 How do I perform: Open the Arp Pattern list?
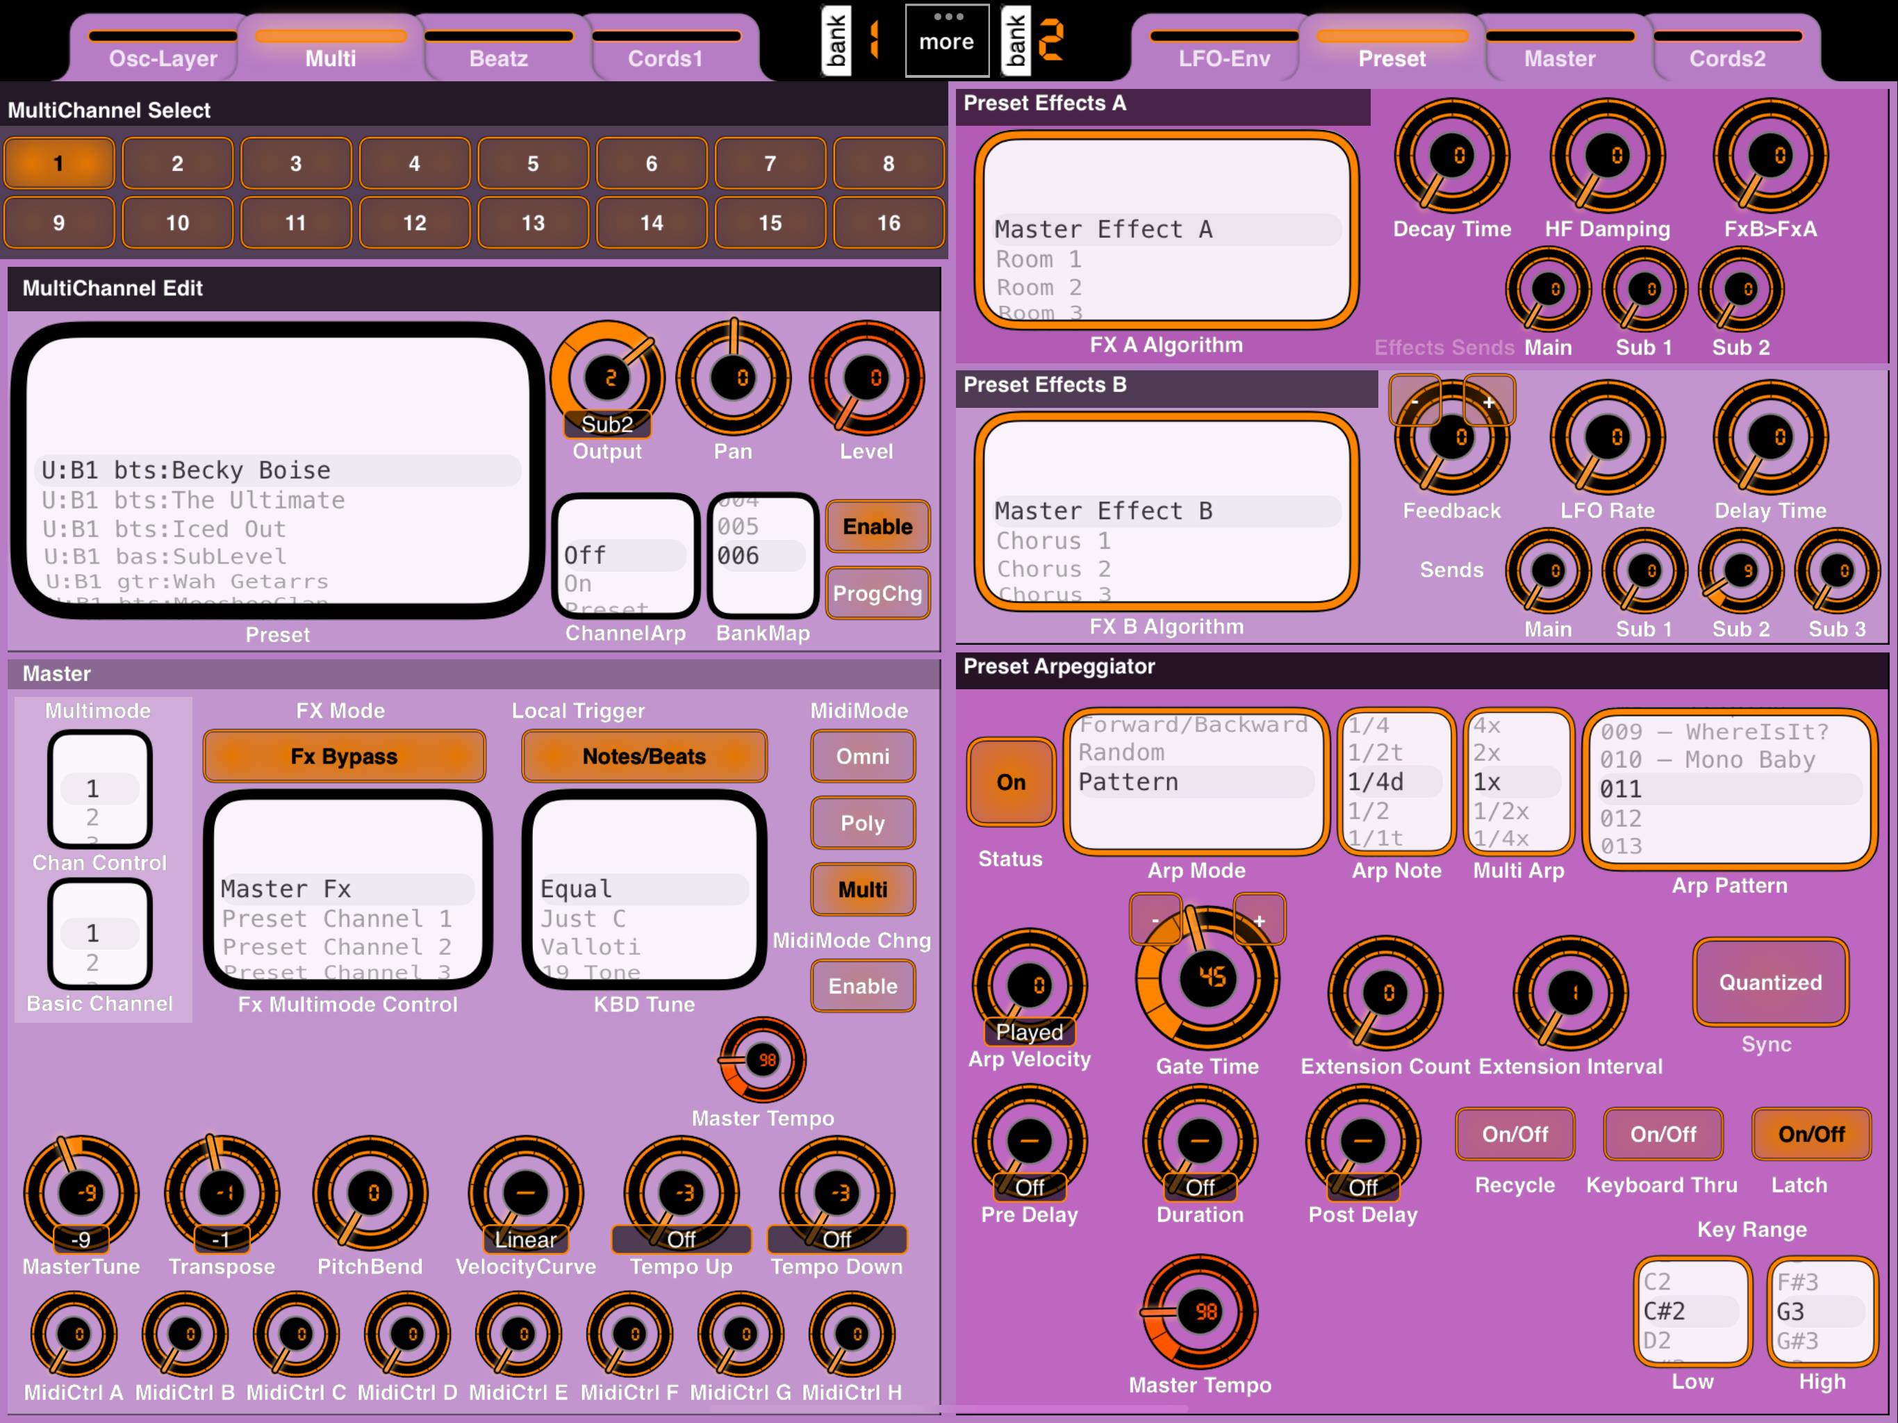pyautogui.click(x=1730, y=789)
